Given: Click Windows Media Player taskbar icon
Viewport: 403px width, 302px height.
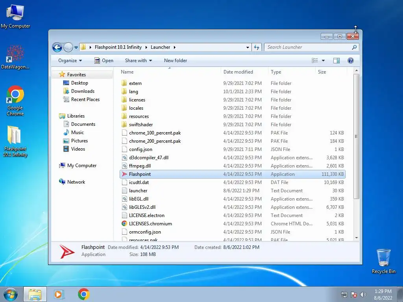Looking at the screenshot, I should click(x=59, y=294).
